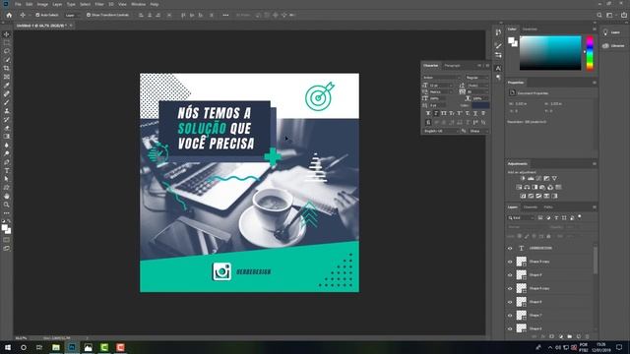Add a layer mask
The height and width of the screenshot is (354, 630).
tap(551, 336)
